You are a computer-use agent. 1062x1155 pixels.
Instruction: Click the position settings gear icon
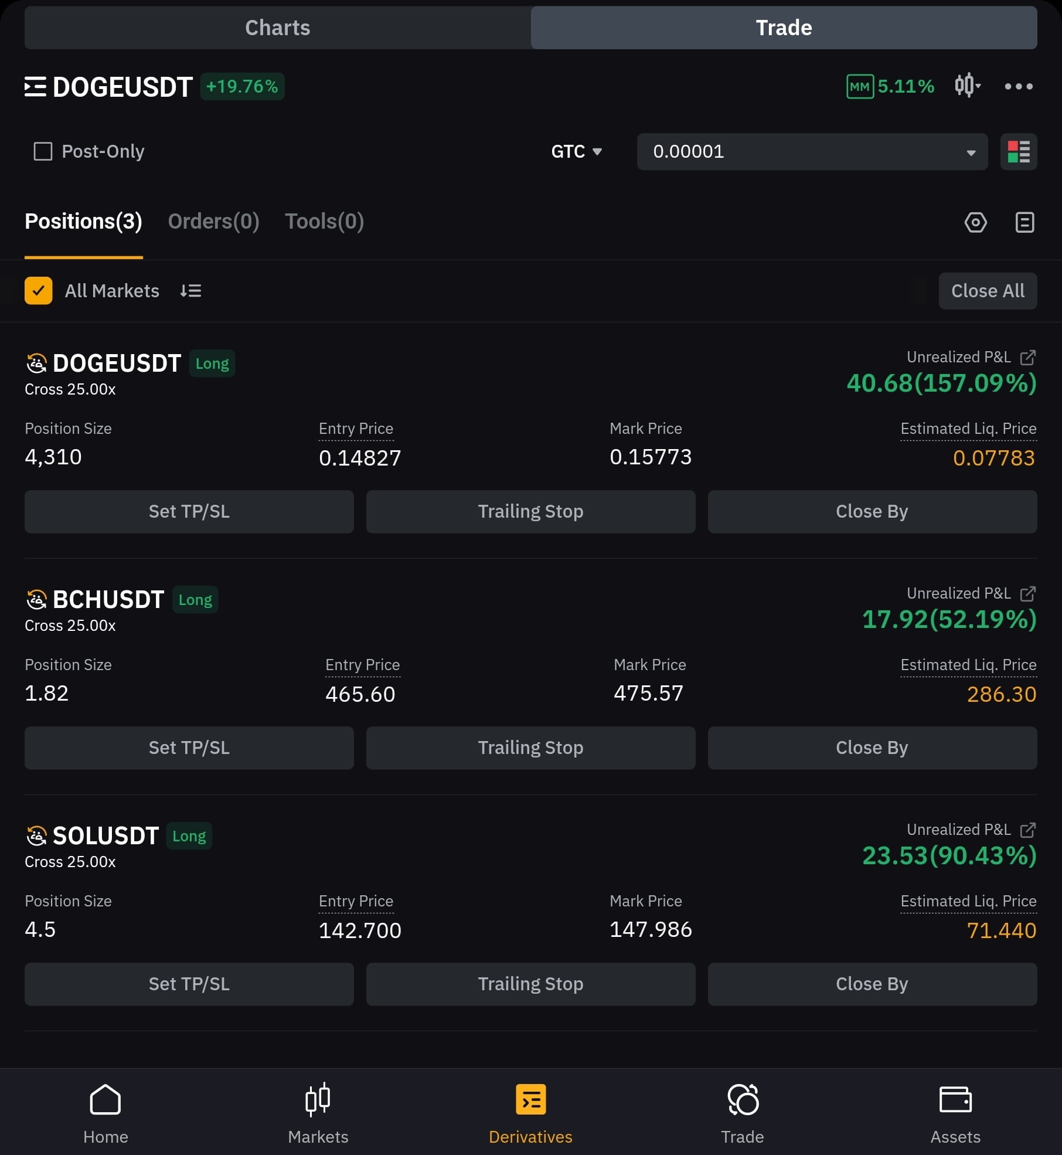(x=976, y=222)
